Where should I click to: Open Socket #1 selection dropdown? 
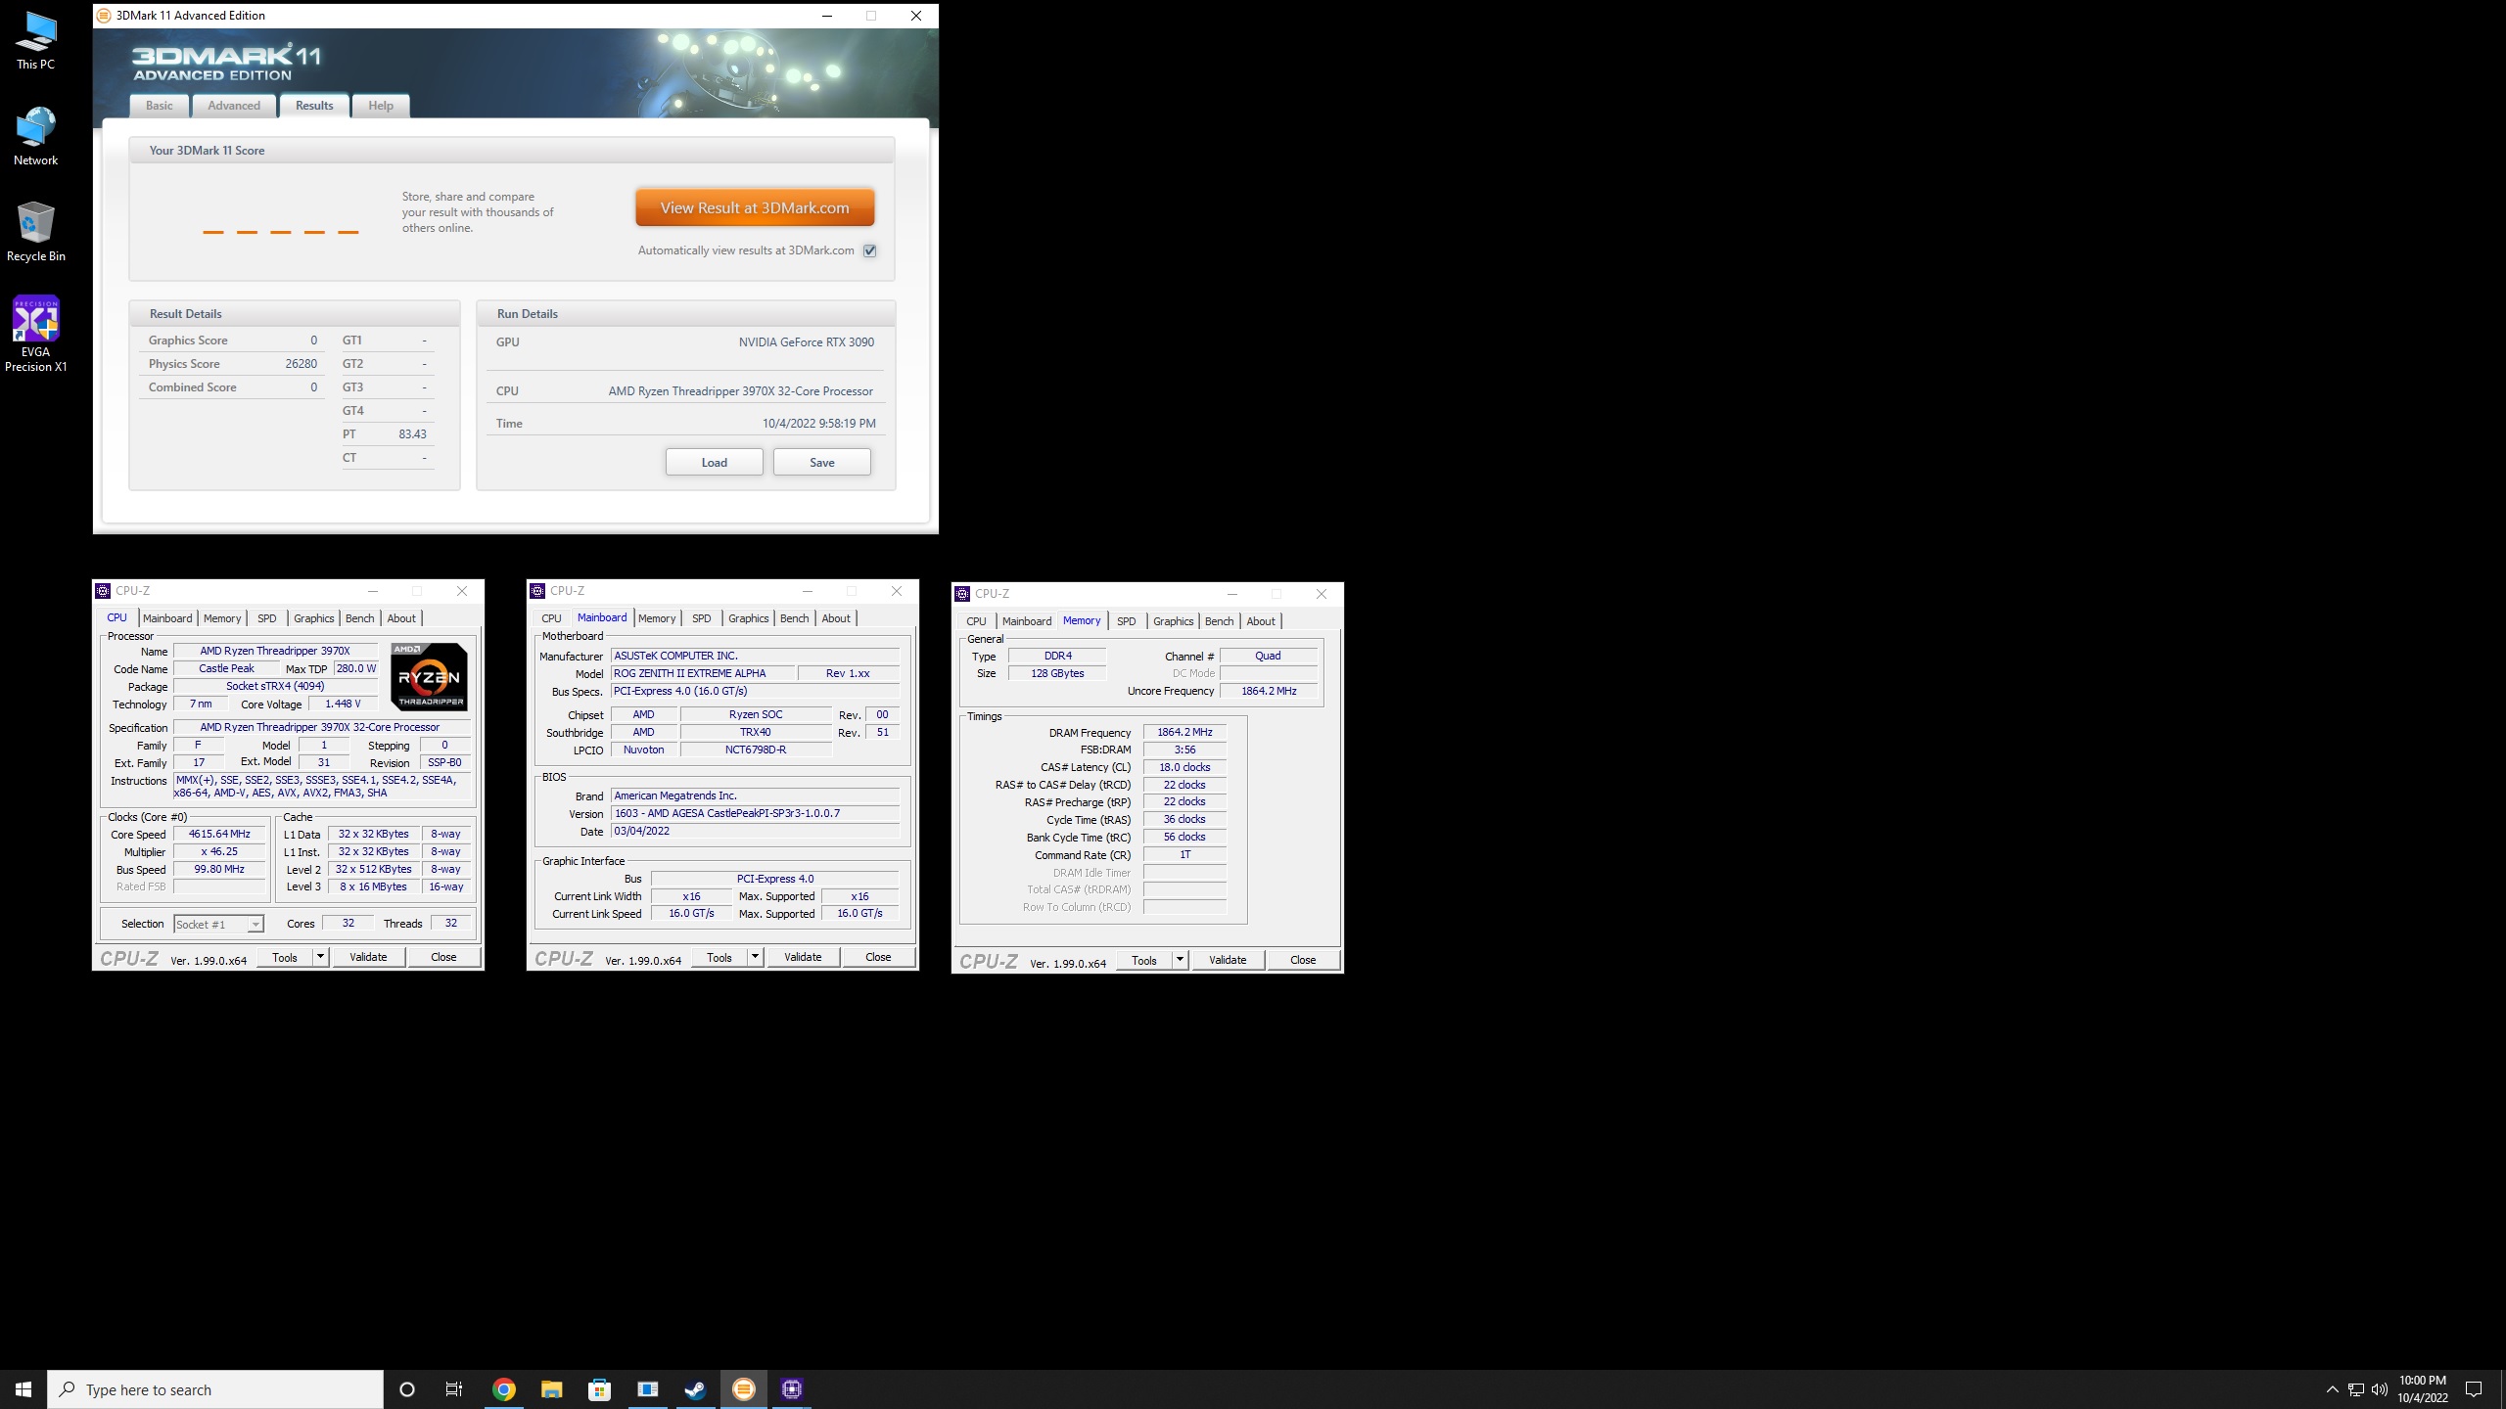coord(218,925)
